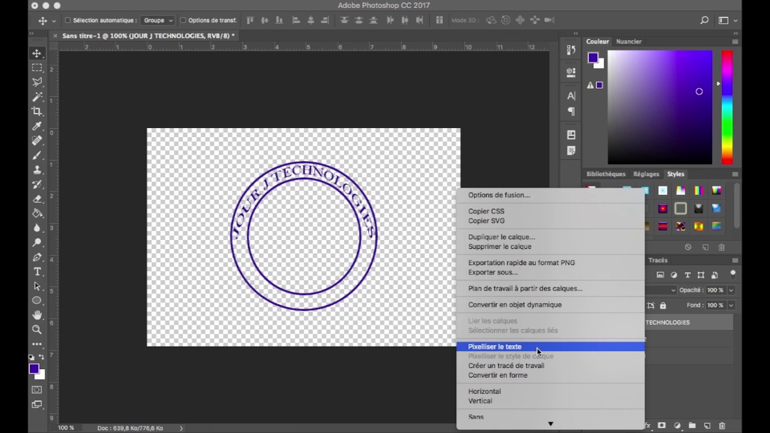
Task: Open Fond value dropdown arrow
Action: (x=731, y=306)
